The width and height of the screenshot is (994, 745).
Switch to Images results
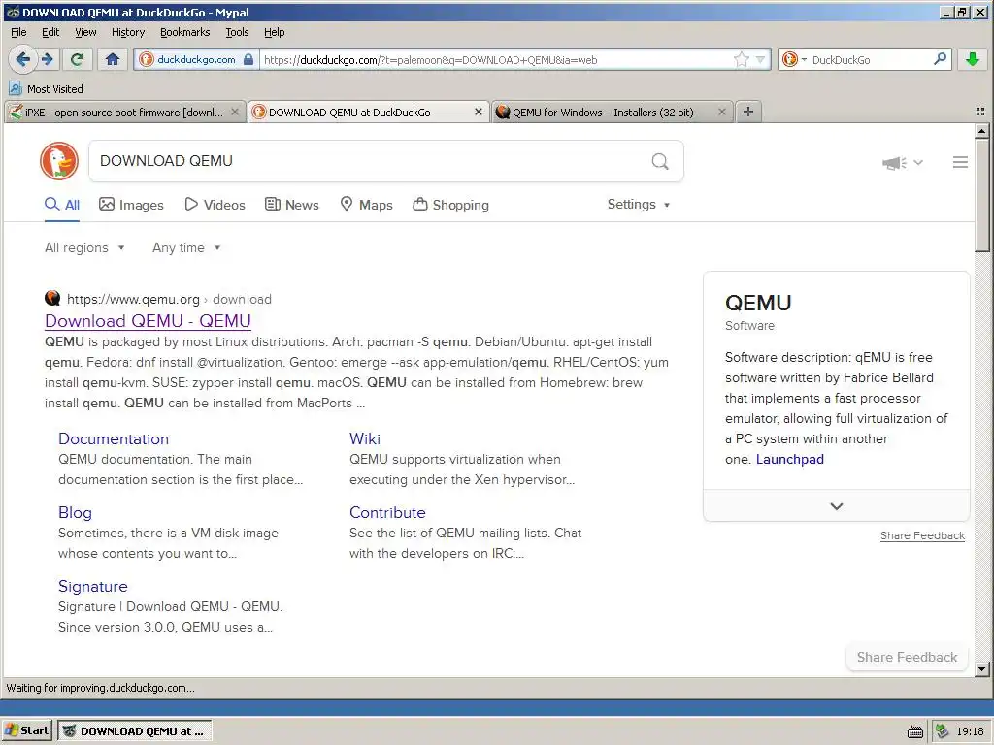click(x=131, y=205)
